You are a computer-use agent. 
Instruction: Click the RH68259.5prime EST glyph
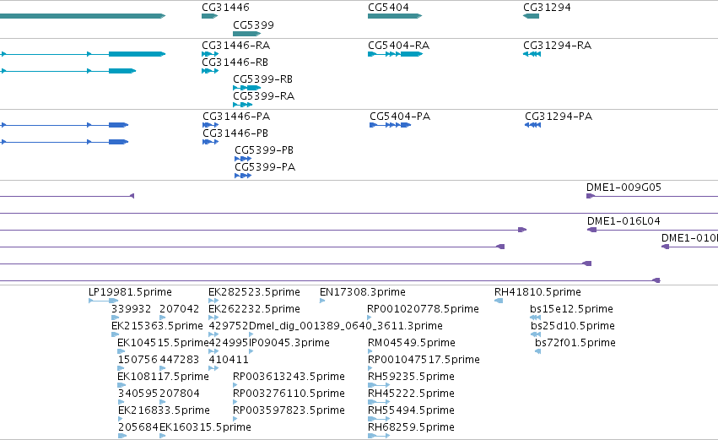[379, 436]
